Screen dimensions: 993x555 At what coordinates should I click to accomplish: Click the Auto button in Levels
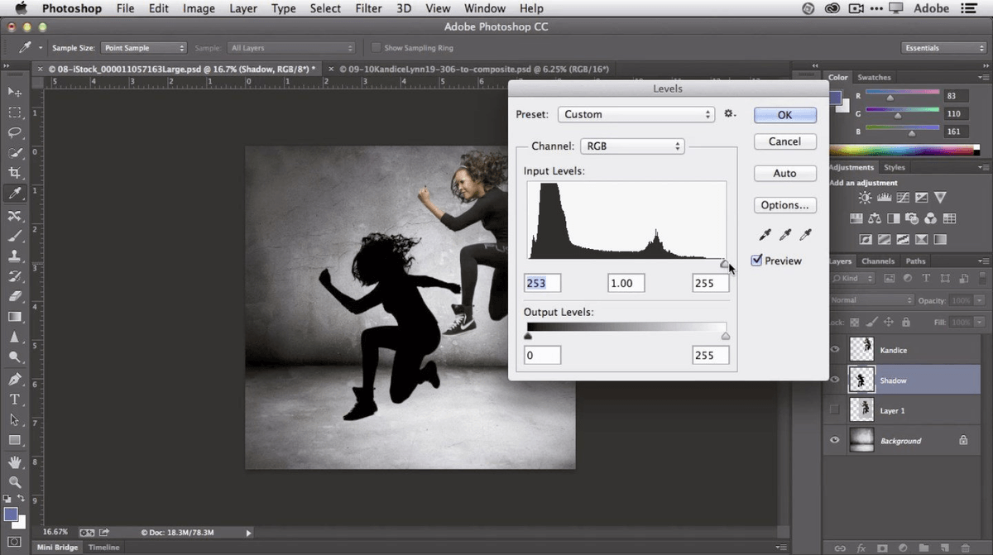784,173
